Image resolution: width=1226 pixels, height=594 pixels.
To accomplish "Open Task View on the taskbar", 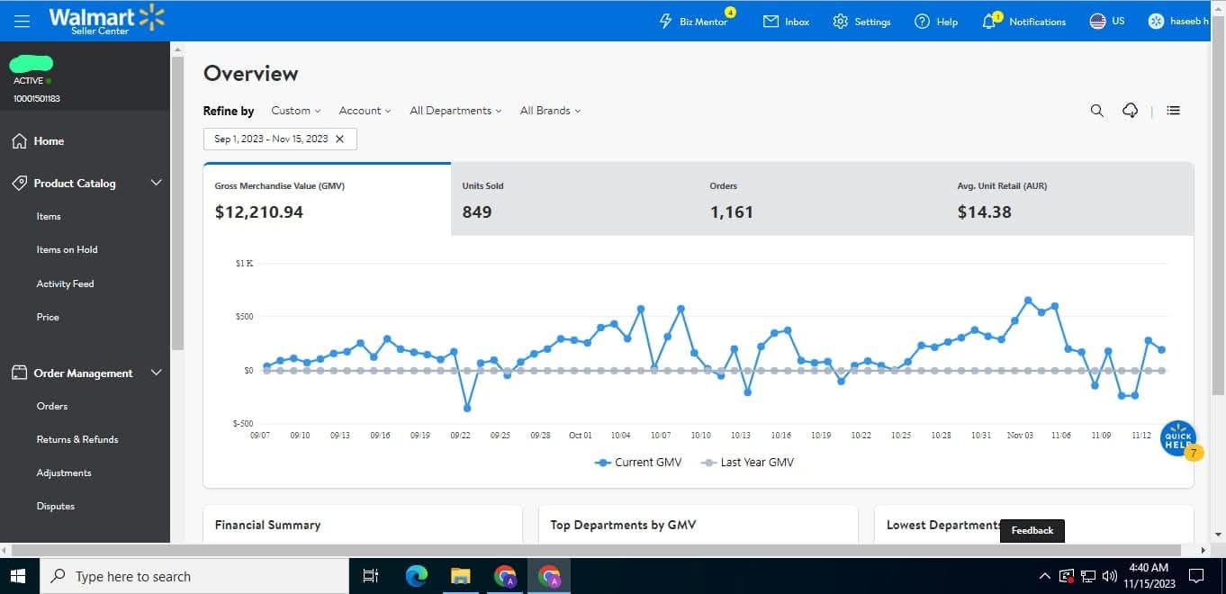I will [x=370, y=576].
